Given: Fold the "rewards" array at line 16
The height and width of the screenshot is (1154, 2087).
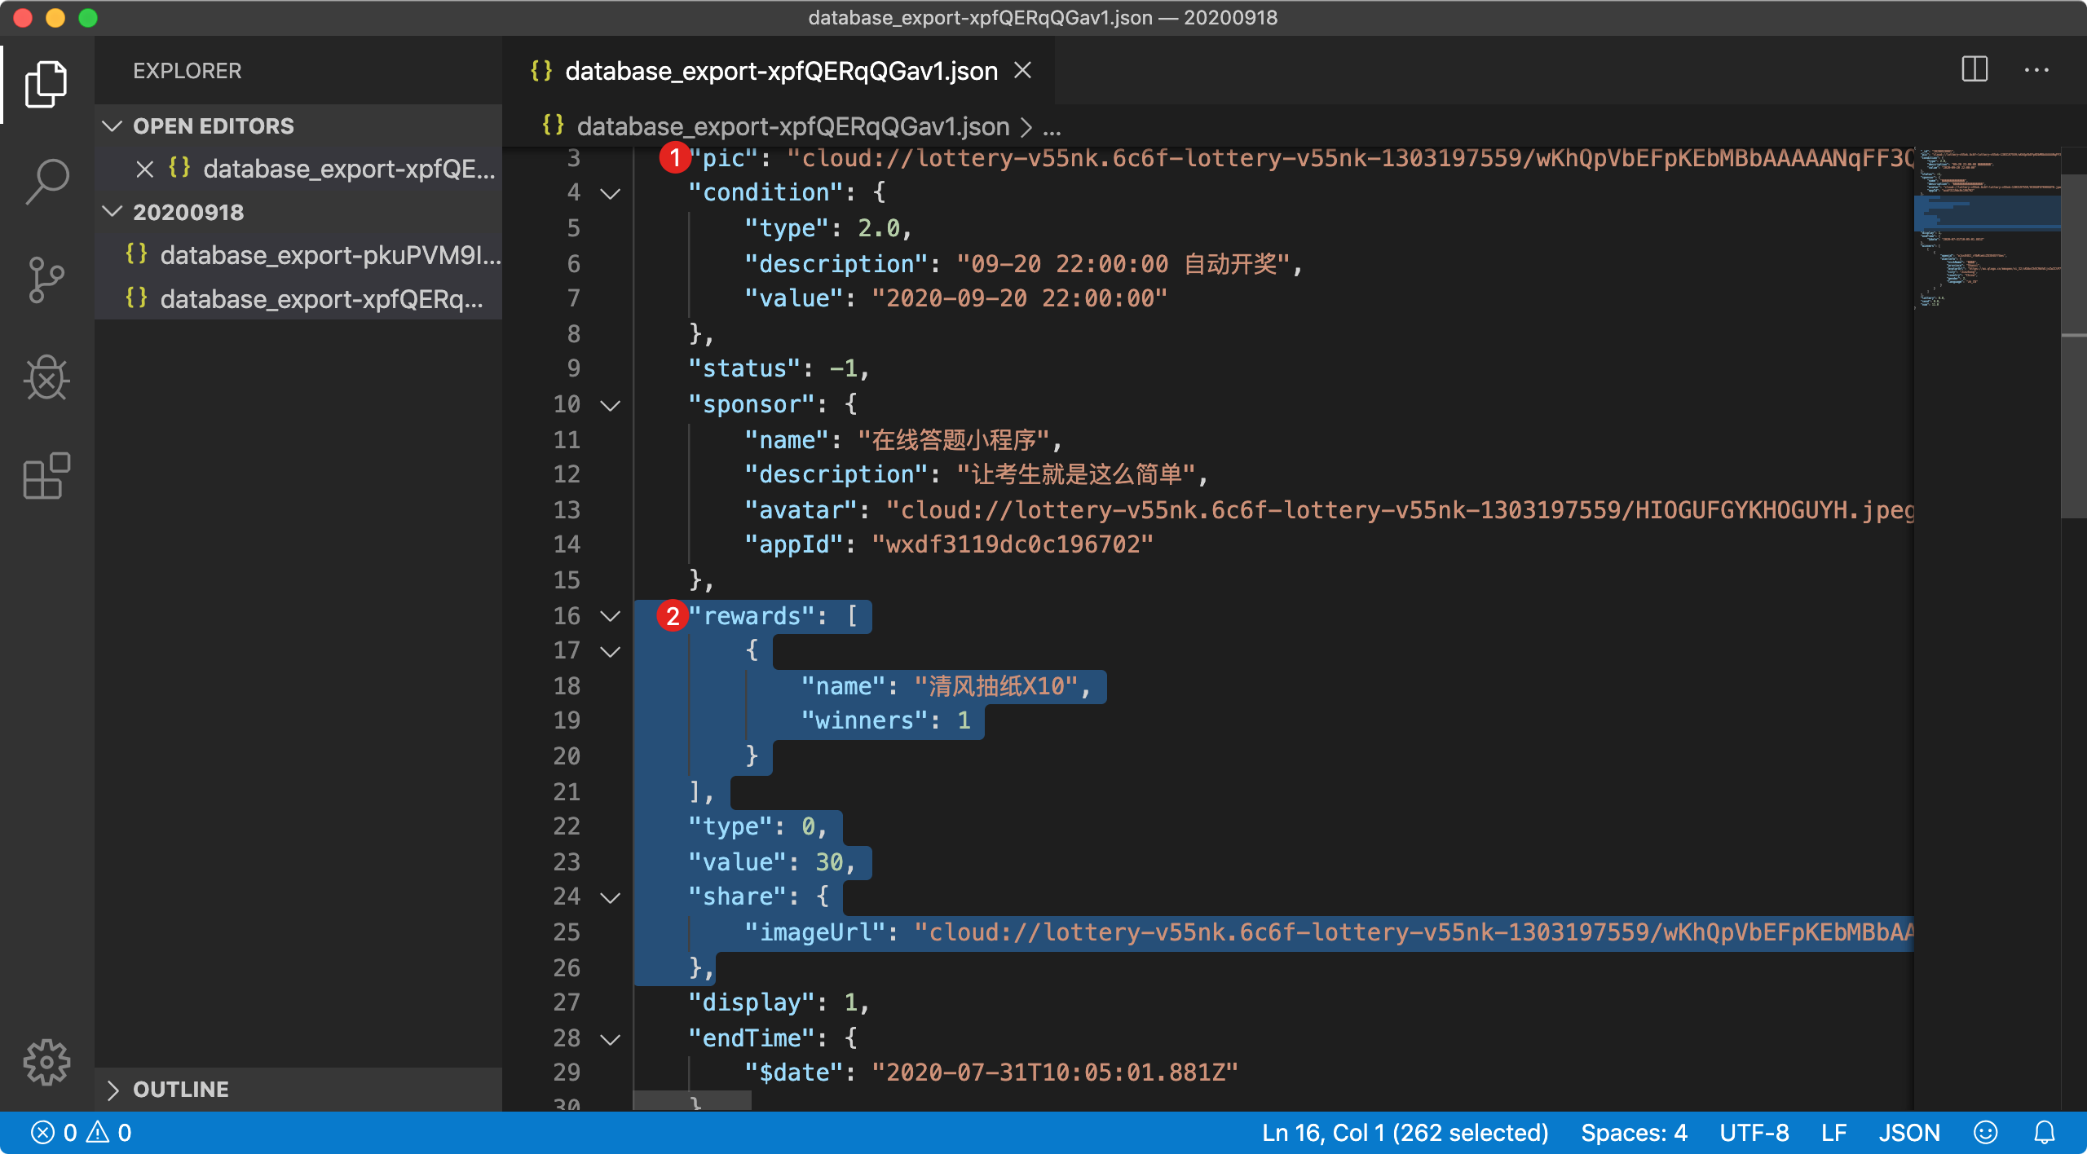Looking at the screenshot, I should (x=610, y=616).
